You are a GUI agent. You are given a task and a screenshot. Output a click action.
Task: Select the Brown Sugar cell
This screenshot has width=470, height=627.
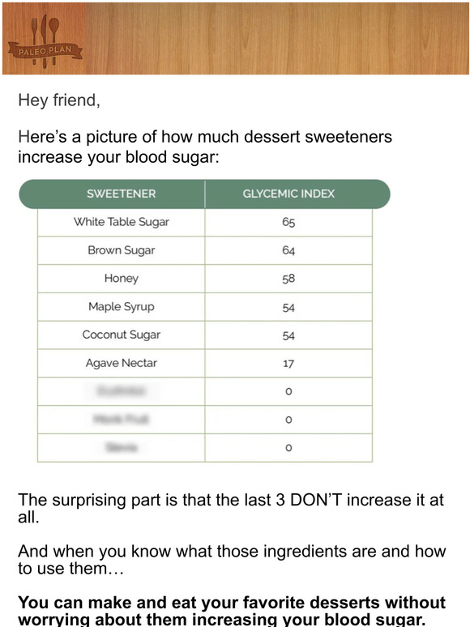(x=122, y=251)
